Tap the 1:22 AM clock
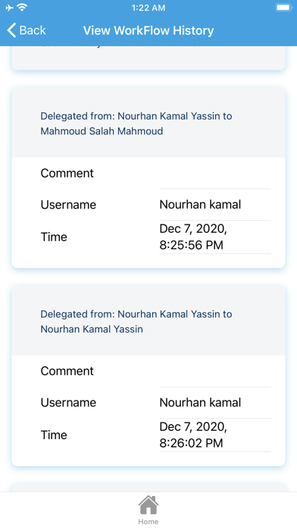297x528 pixels. coord(148,8)
